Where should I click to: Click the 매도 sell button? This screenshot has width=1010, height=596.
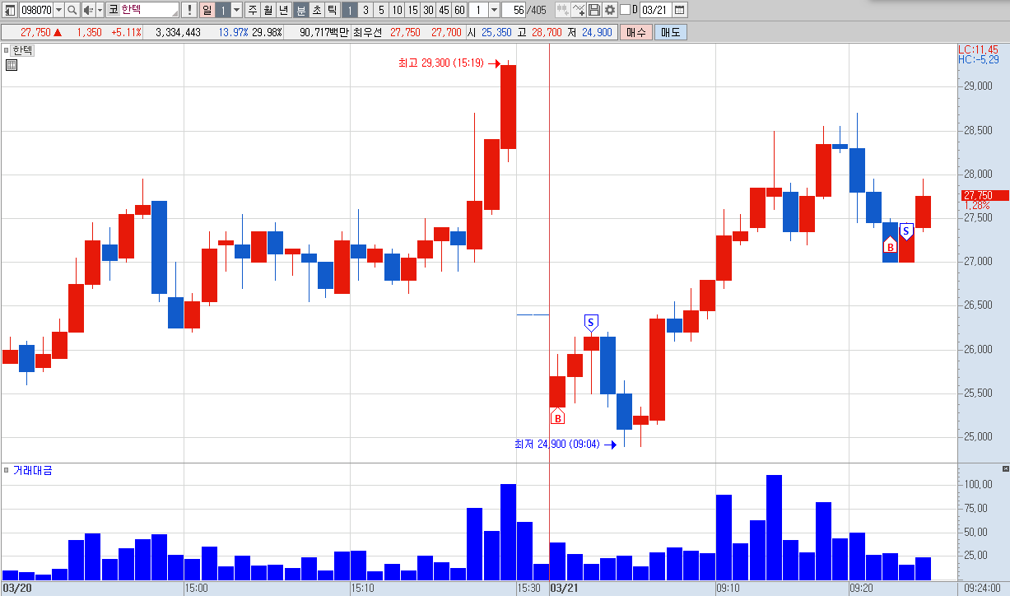tap(670, 32)
